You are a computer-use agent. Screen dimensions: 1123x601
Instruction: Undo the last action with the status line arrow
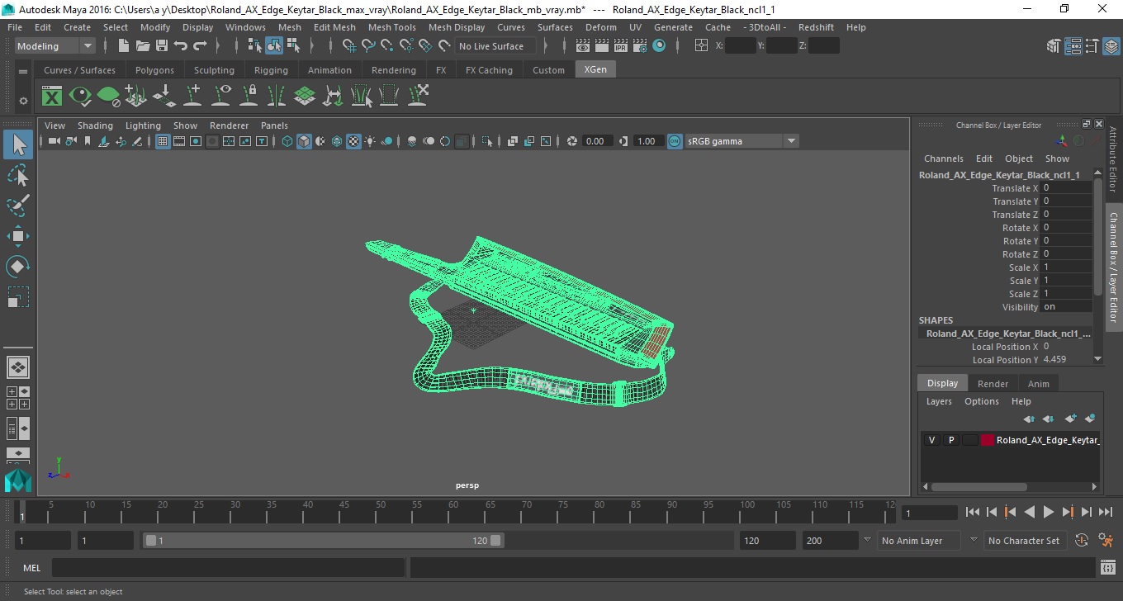coord(181,46)
